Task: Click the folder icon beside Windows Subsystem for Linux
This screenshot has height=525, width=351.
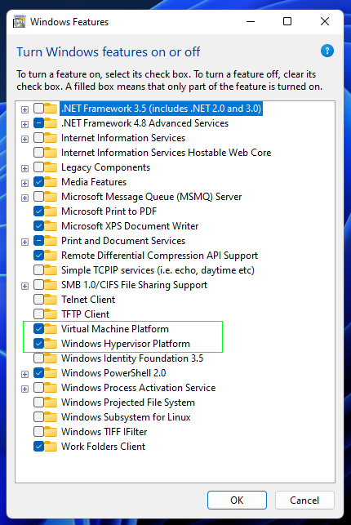Action: (x=51, y=417)
